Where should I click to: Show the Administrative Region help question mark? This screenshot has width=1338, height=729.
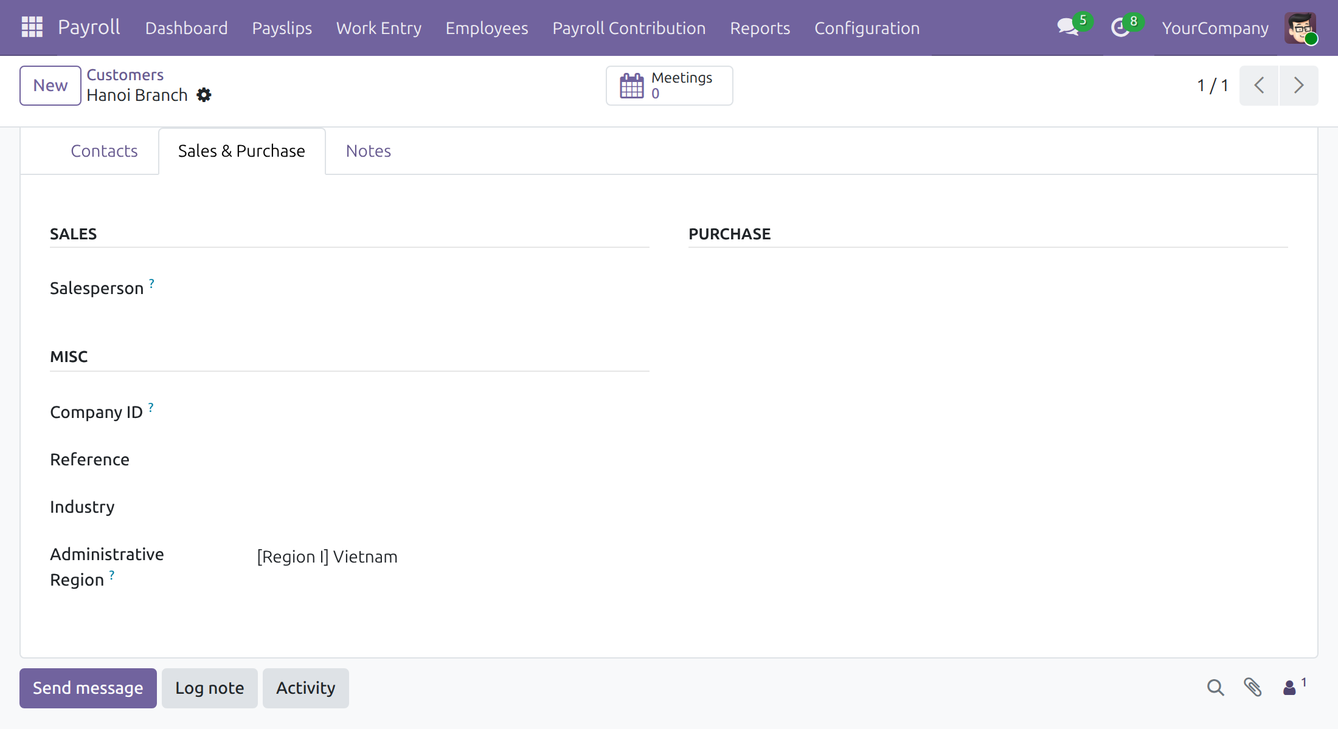pos(112,575)
